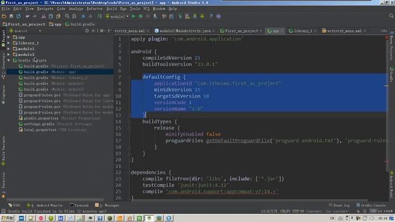Click the Project panel horizontal scrollbar
395x222 pixels.
click(55, 200)
